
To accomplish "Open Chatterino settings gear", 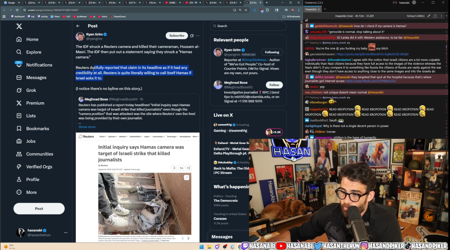I will click(x=414, y=3).
